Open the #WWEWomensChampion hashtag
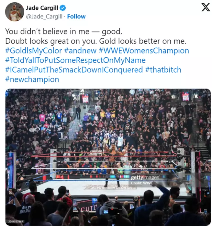Screen dimensions: 212x227 click(144, 51)
